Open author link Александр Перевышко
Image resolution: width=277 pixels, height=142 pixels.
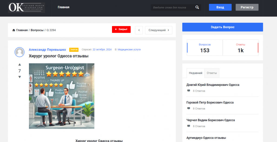coord(47,50)
